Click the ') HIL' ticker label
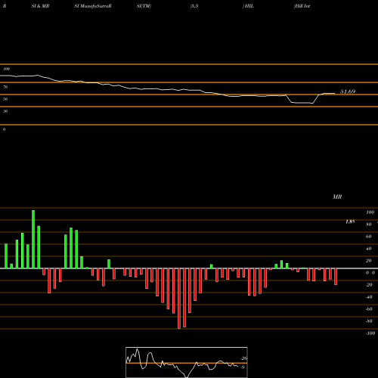 pos(248,6)
